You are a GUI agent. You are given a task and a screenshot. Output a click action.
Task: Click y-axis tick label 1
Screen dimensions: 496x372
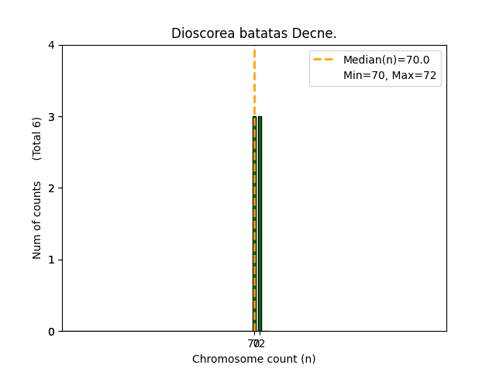51,260
